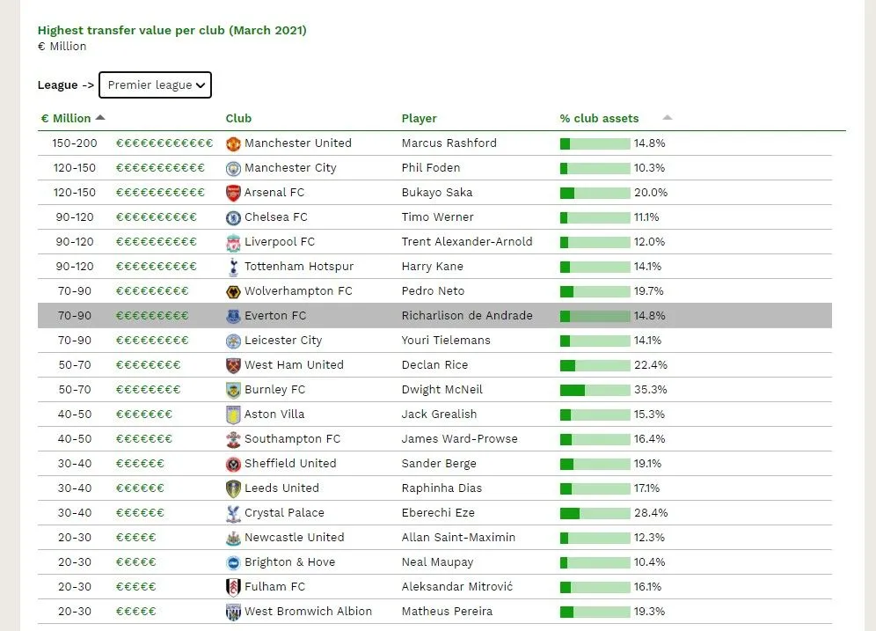Click the Highest transfer value heading
This screenshot has height=631, width=876.
tap(172, 31)
